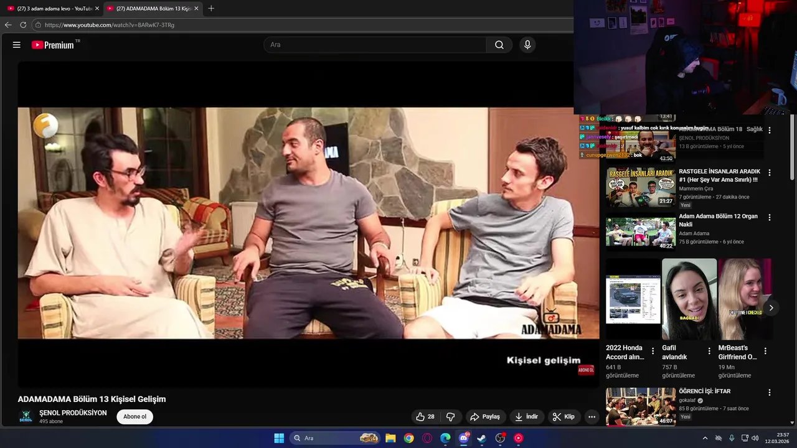Launch Google Chrome from taskbar
Image resolution: width=797 pixels, height=448 pixels.
point(408,438)
